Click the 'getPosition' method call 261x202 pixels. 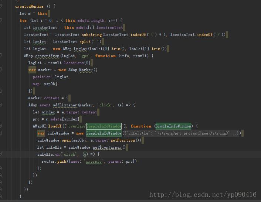pos(123,140)
